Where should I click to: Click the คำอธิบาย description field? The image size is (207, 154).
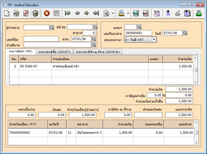pyautogui.click(x=57, y=45)
